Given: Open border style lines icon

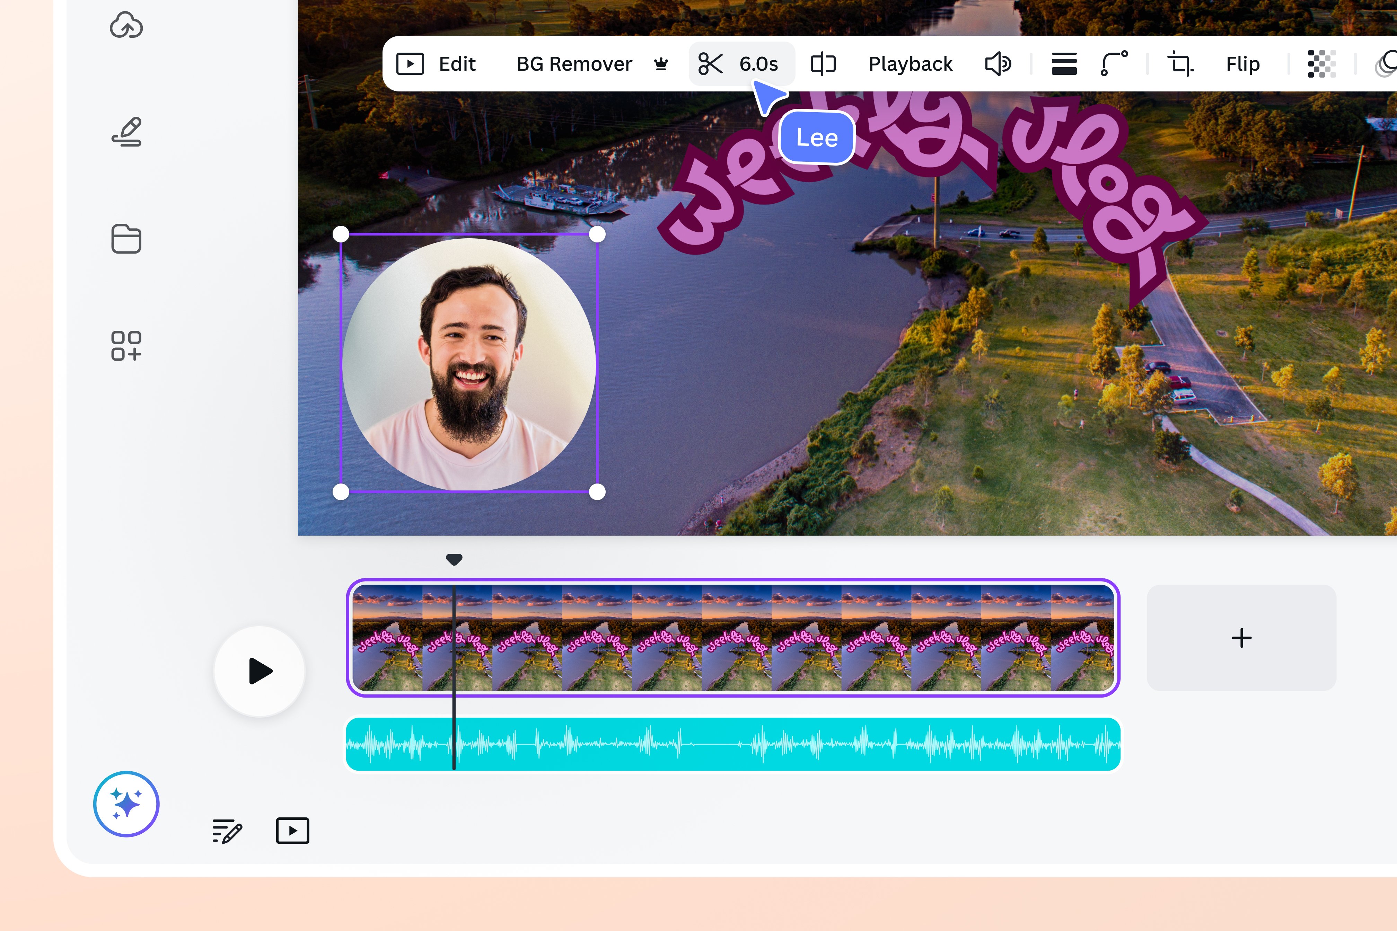Looking at the screenshot, I should (x=1064, y=63).
